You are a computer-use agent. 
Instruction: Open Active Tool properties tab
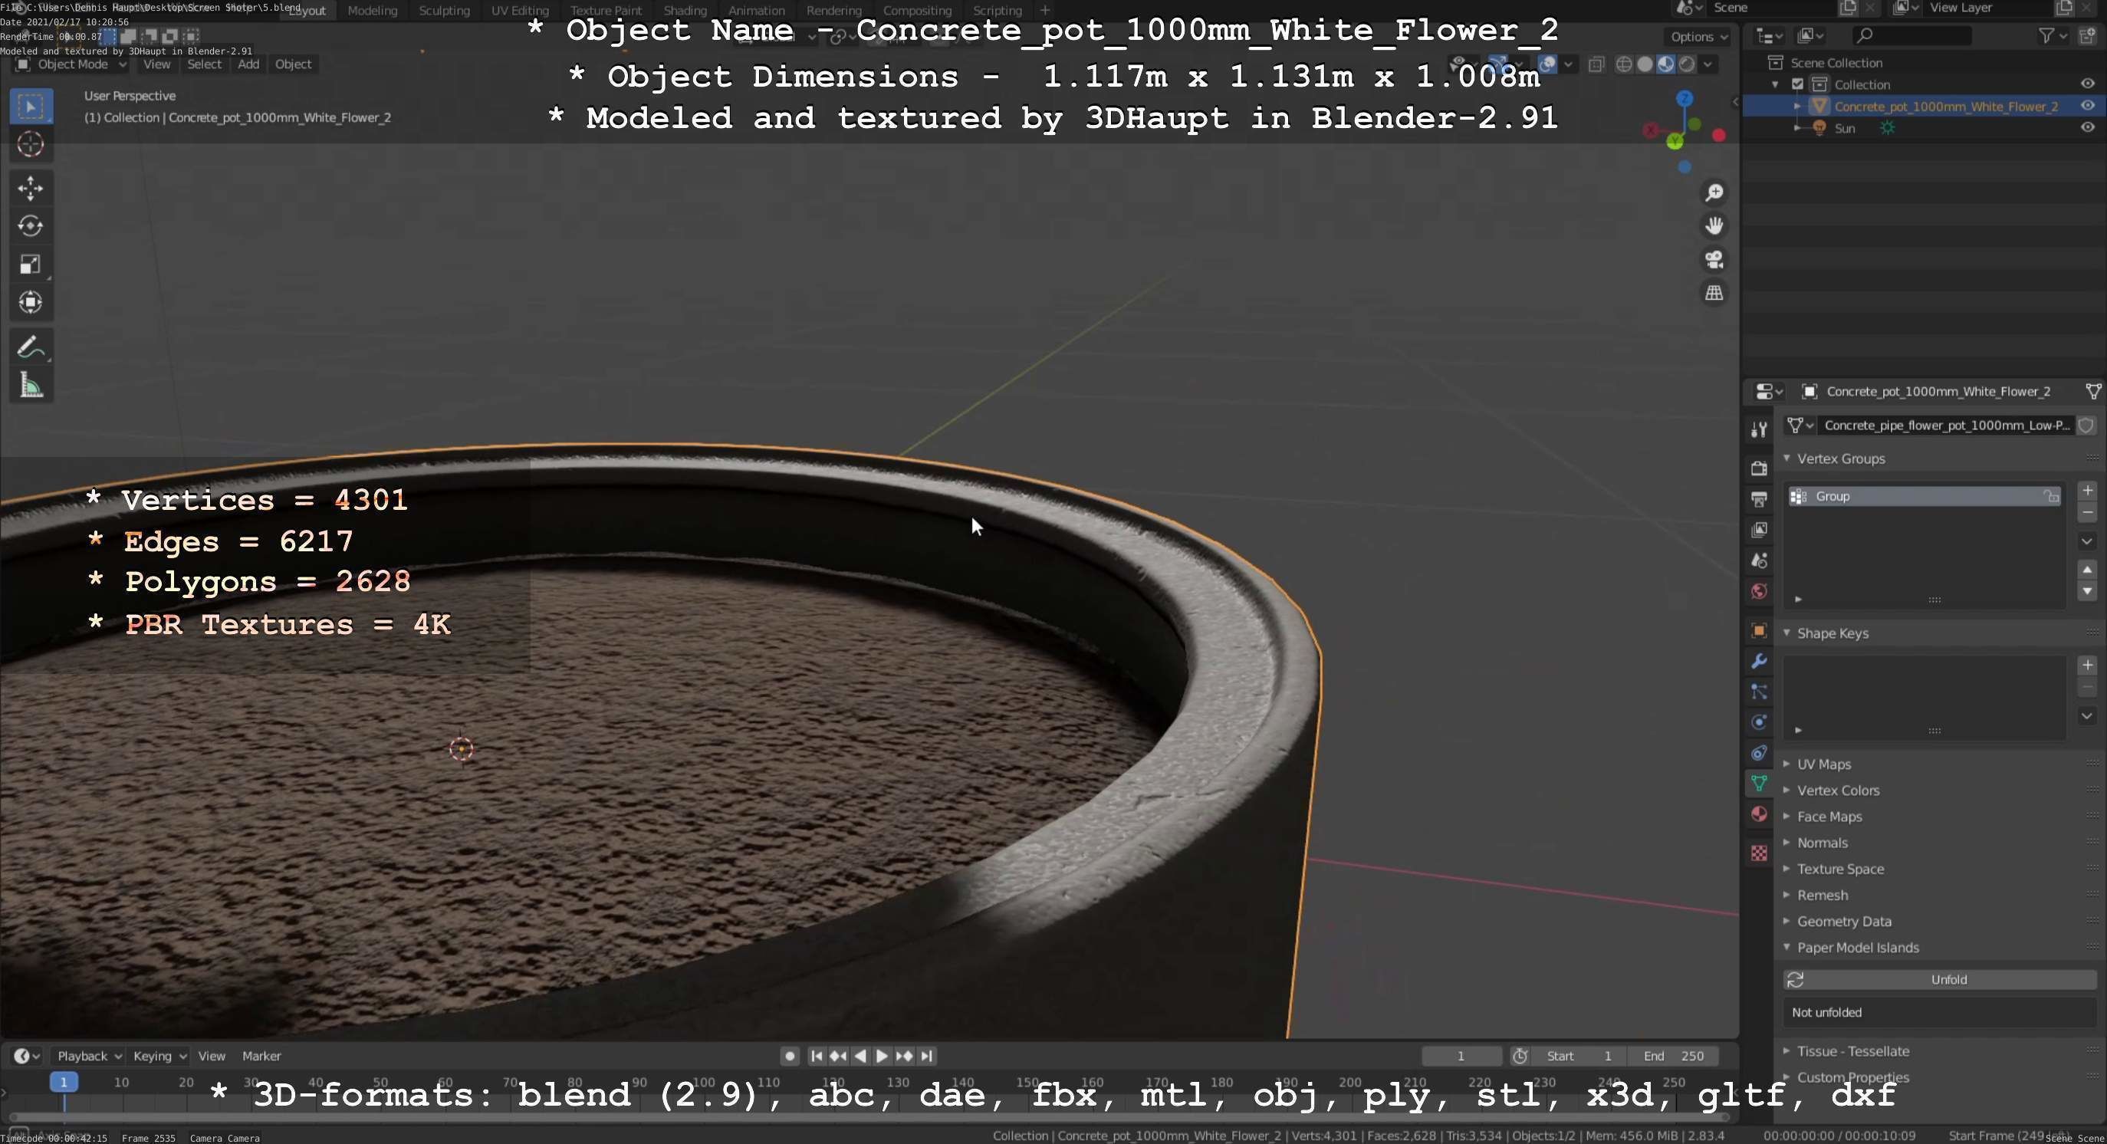pyautogui.click(x=1759, y=429)
